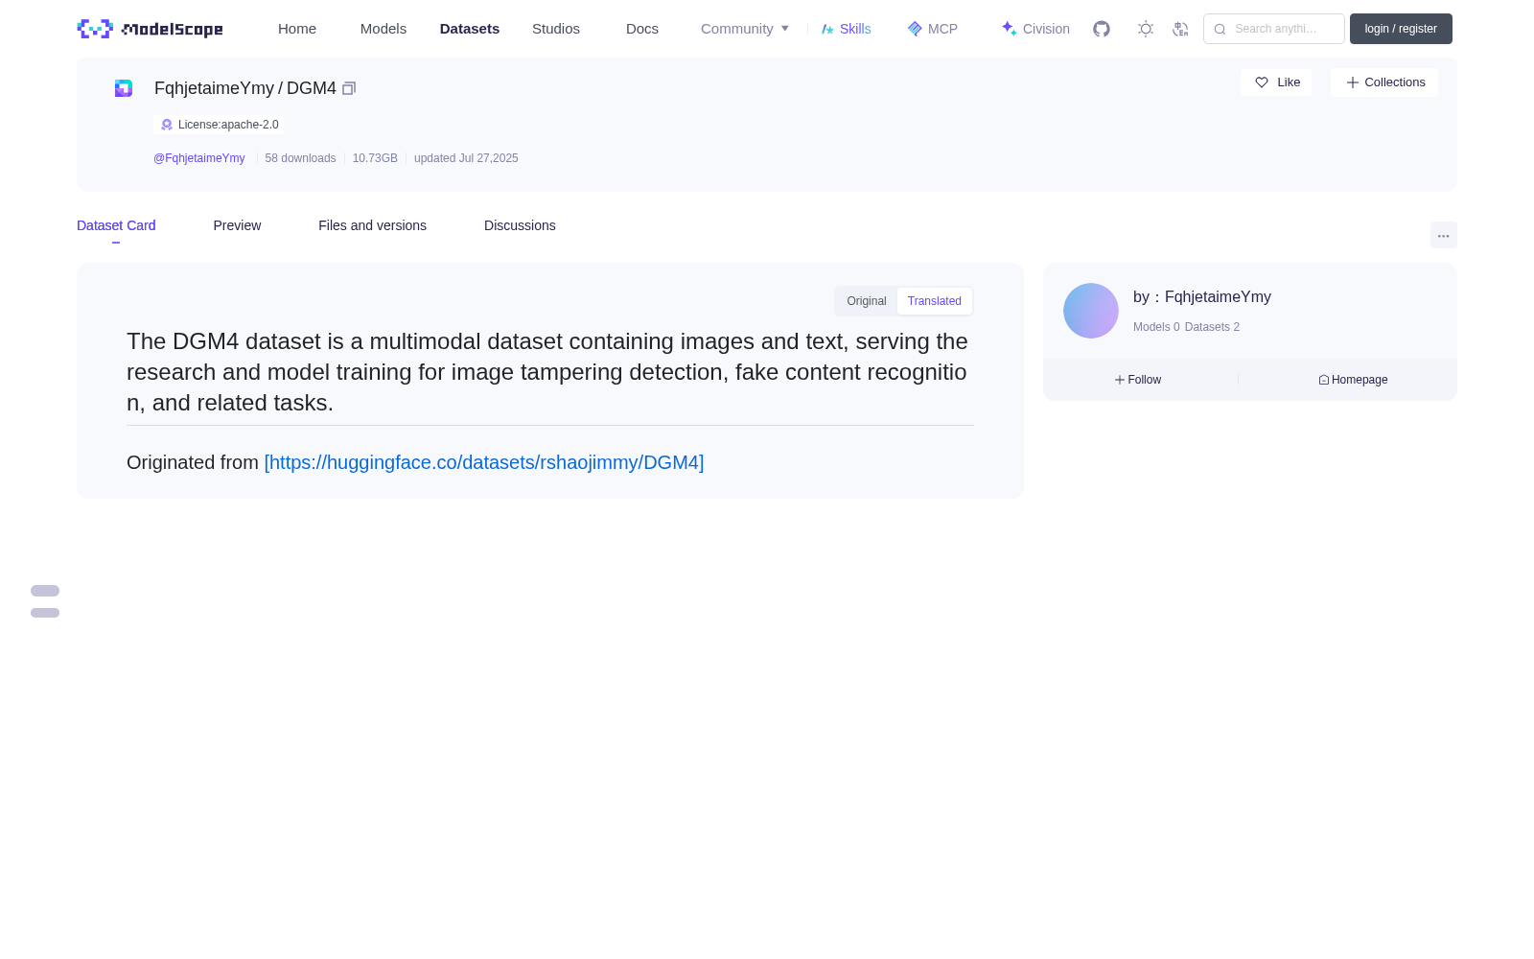Open the @FqhjetaimeYmy profile link
Image resolution: width=1534 pixels, height=959 pixels.
199,158
